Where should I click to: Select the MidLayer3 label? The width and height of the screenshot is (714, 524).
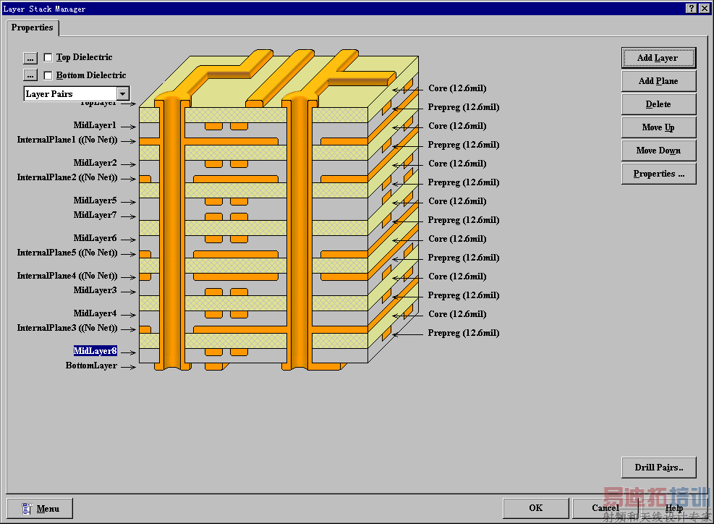[95, 290]
